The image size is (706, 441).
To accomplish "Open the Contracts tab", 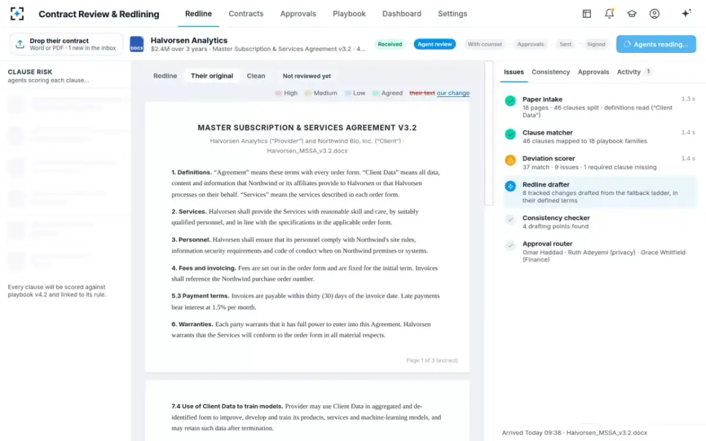I will tap(246, 14).
